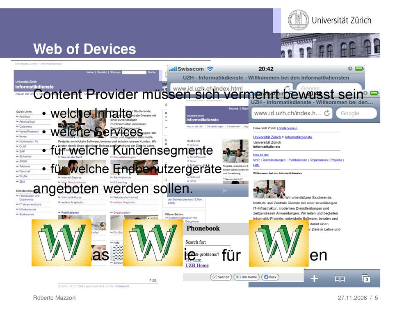Open the UZH Home link in Phonebook

(197, 265)
